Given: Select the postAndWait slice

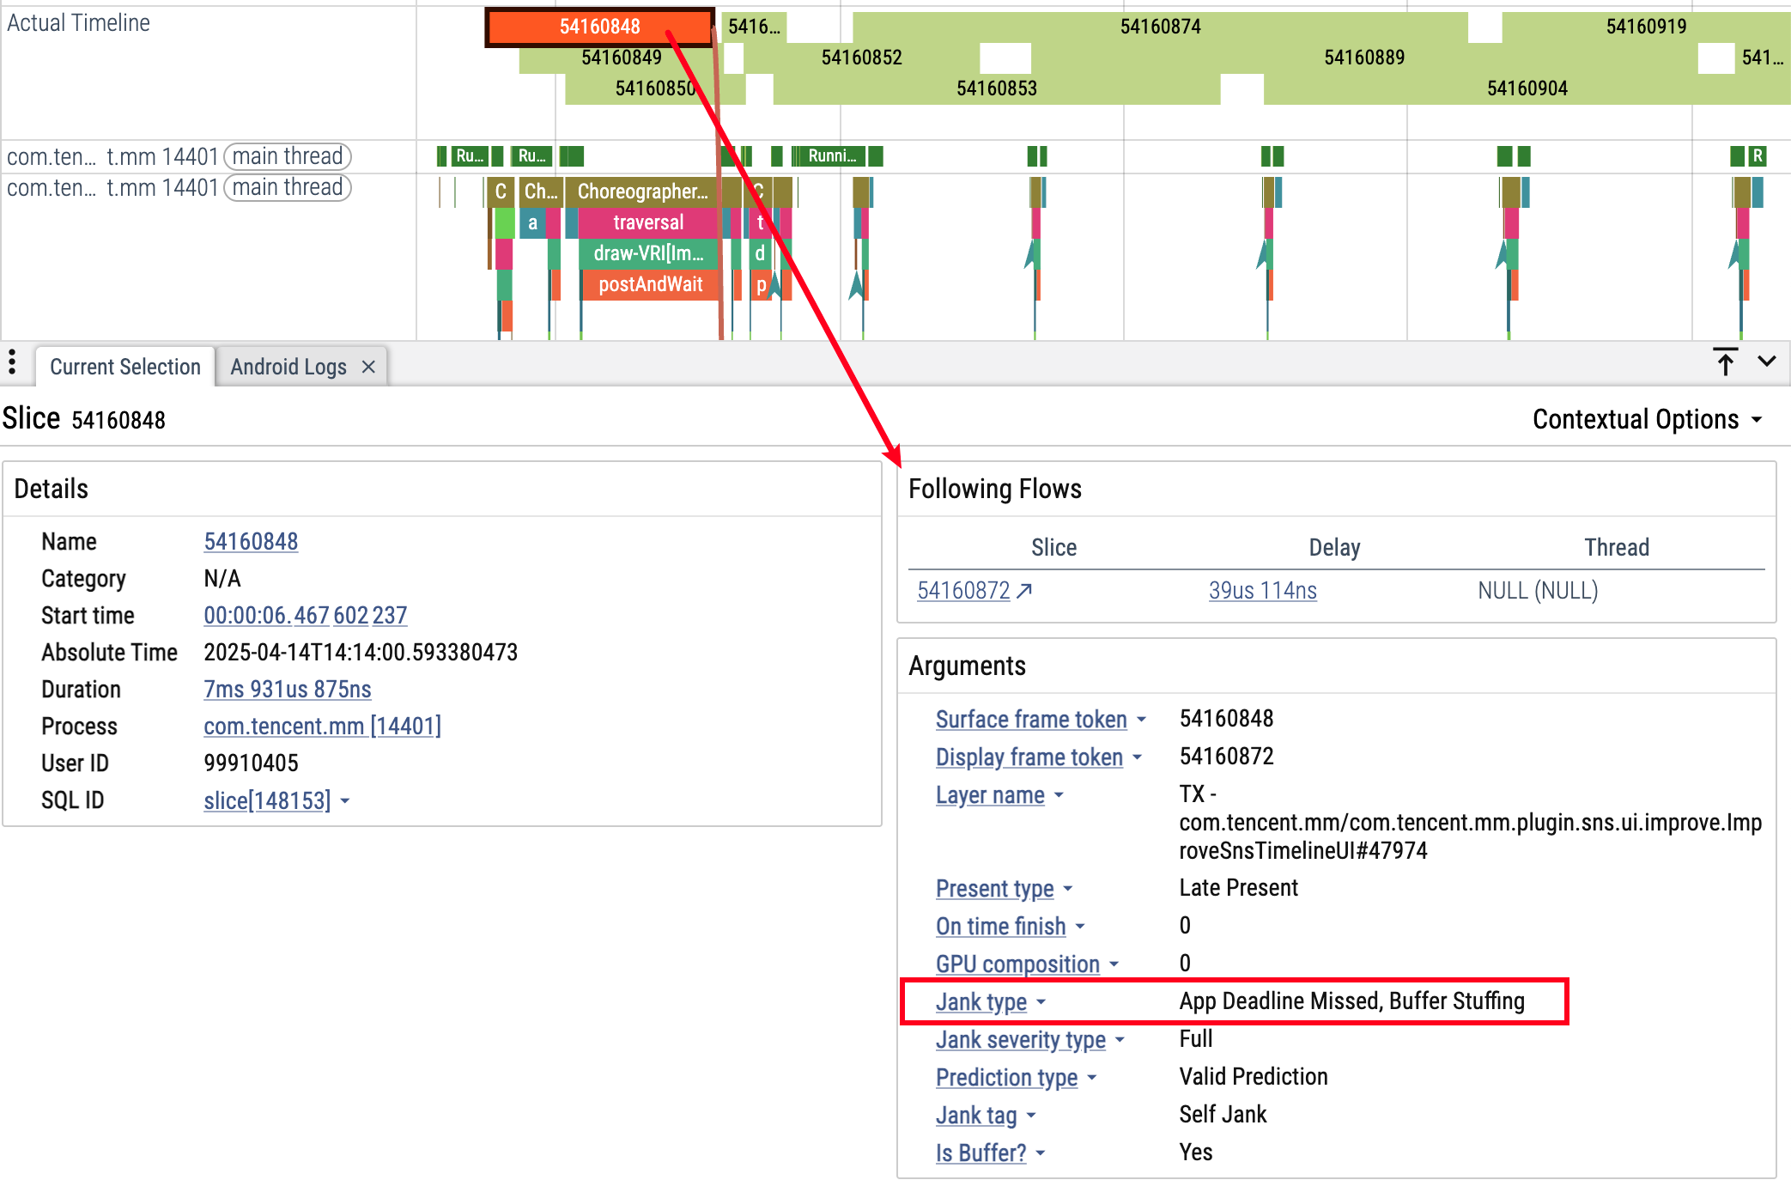Looking at the screenshot, I should click(649, 284).
